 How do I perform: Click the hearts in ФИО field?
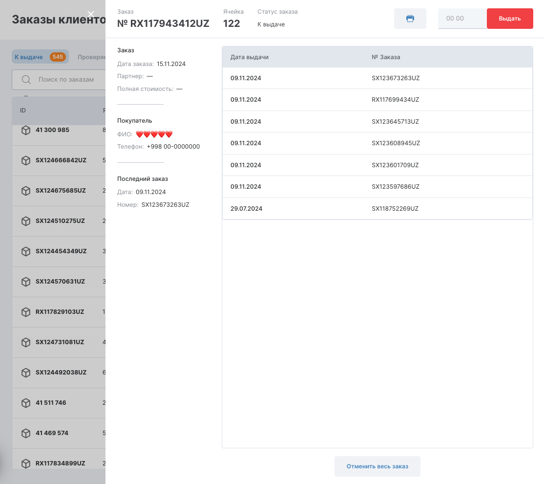154,134
